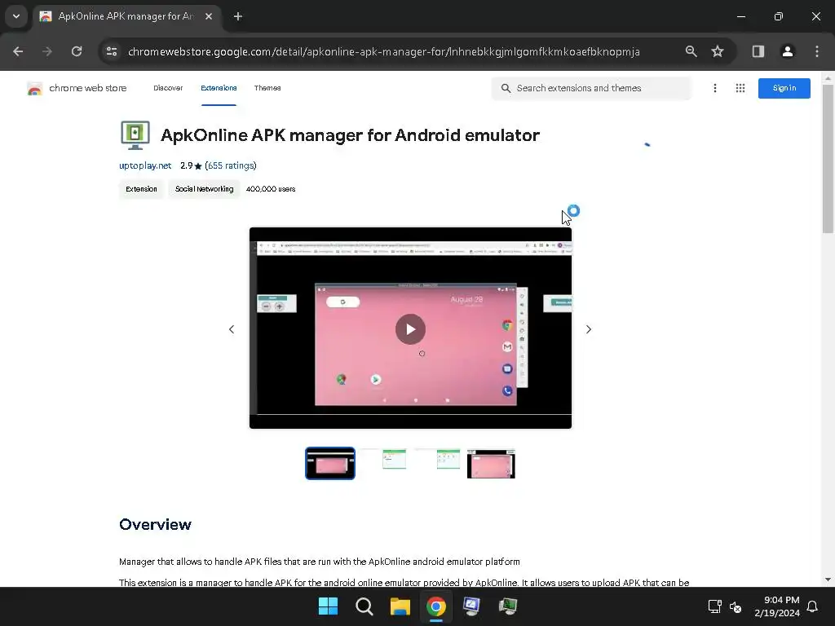Open the Chrome side panel

tap(758, 51)
